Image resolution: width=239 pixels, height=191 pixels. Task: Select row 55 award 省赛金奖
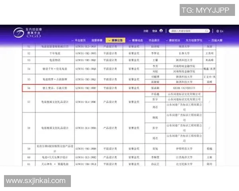click(134, 79)
